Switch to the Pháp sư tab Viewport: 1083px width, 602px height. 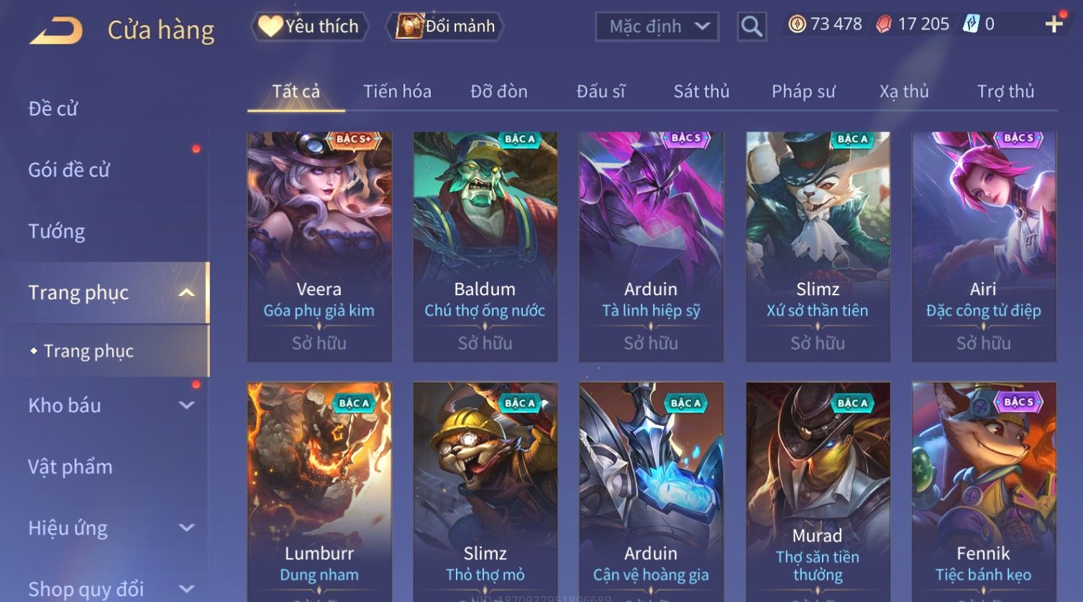point(803,91)
